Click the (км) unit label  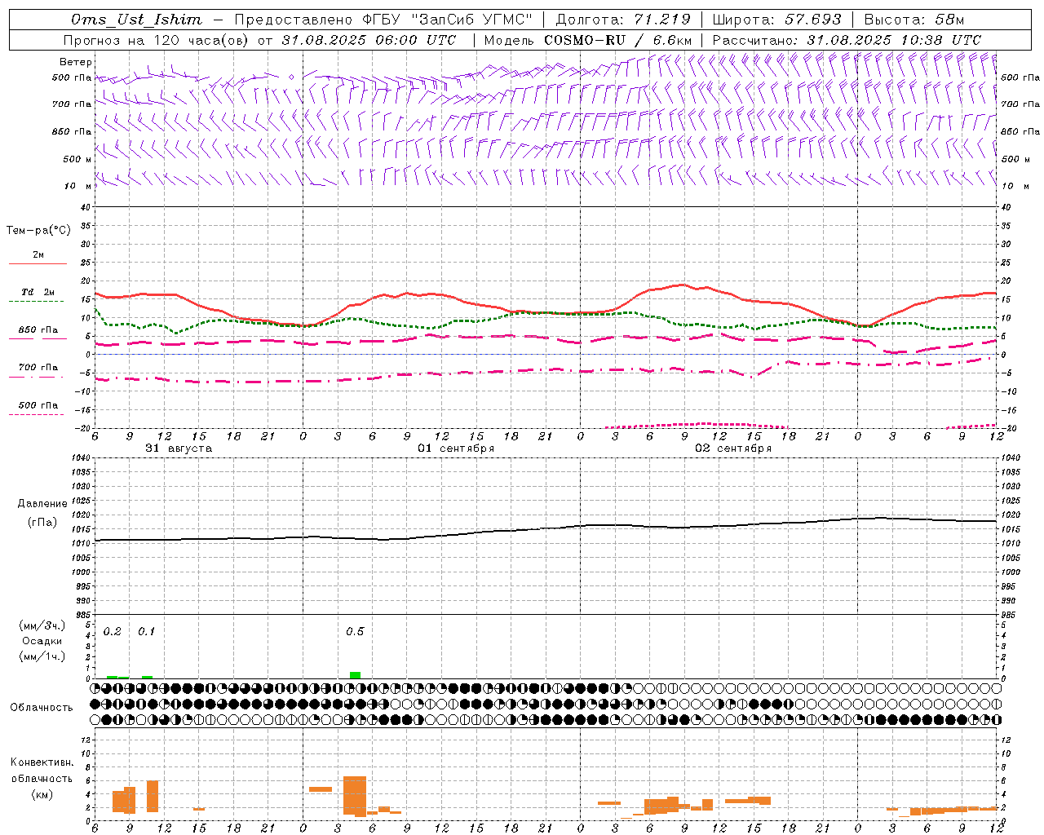[42, 794]
